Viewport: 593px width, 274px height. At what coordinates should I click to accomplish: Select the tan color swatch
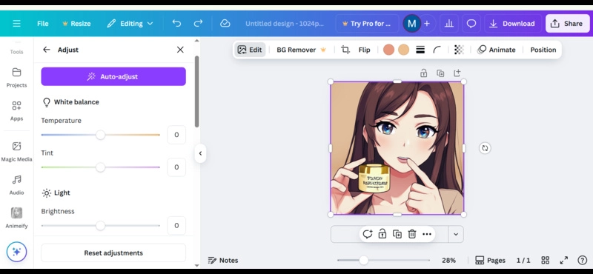[403, 50]
